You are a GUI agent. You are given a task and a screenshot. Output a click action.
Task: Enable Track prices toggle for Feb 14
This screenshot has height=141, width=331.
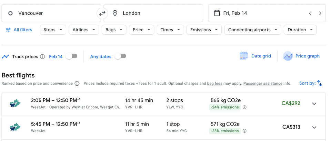click(71, 56)
